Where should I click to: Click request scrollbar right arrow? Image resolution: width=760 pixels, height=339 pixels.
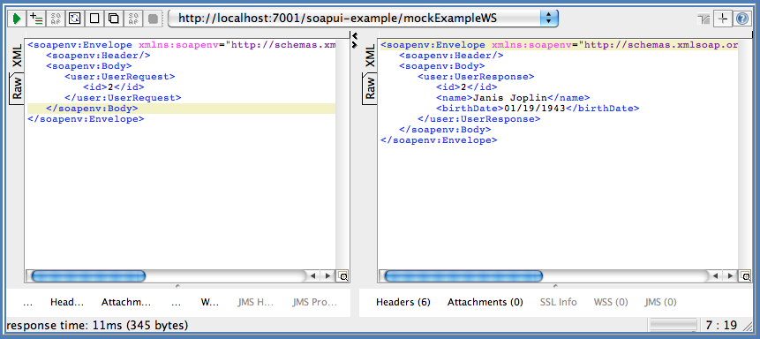[x=327, y=276]
